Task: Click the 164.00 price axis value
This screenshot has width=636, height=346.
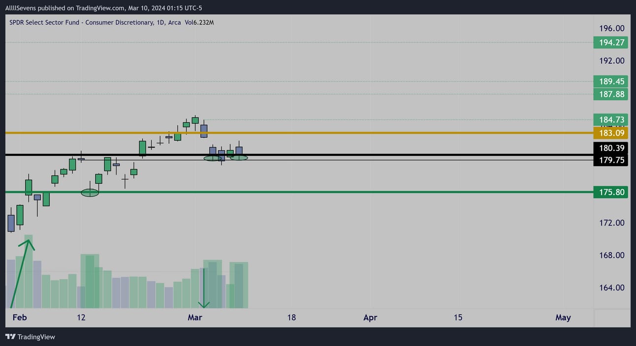Action: pos(612,288)
